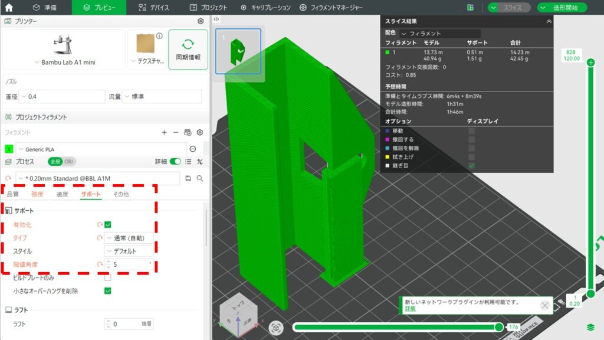The height and width of the screenshot is (340, 604).
Task: Open the filament list sync icon
Action: (188, 132)
